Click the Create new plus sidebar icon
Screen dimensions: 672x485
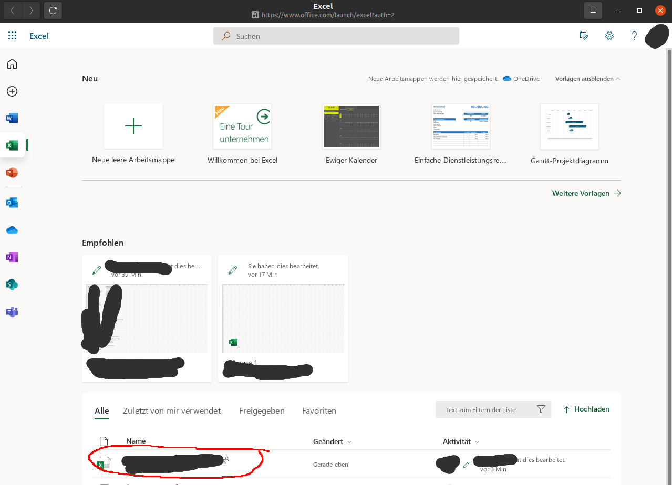tap(12, 91)
